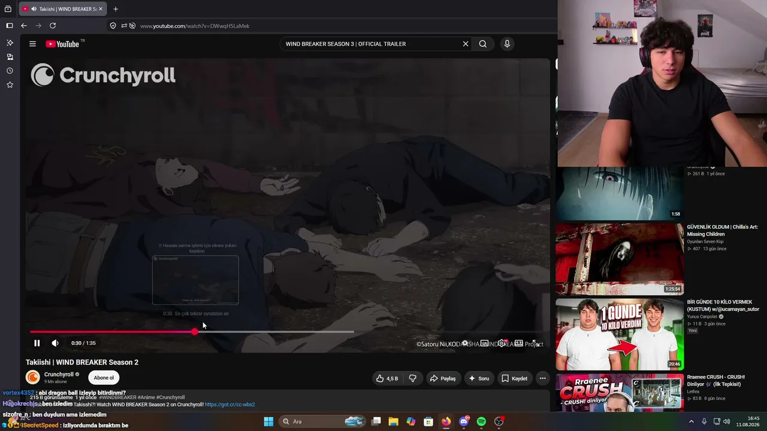
Task: Enter fullscreen in the video player
Action: pyautogui.click(x=536, y=344)
